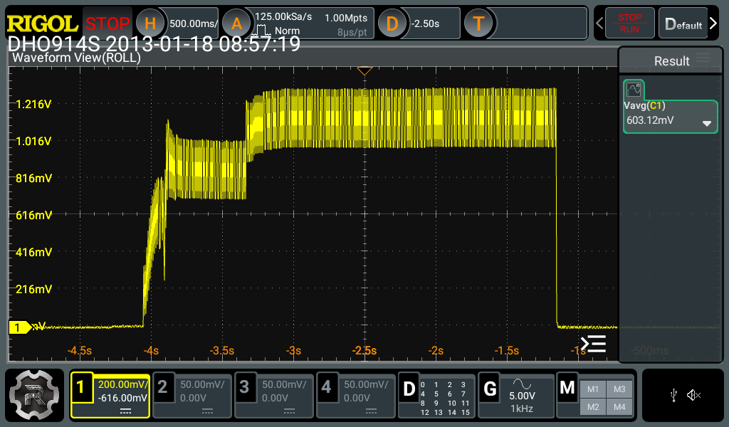Toggle math channel M1

593,389
